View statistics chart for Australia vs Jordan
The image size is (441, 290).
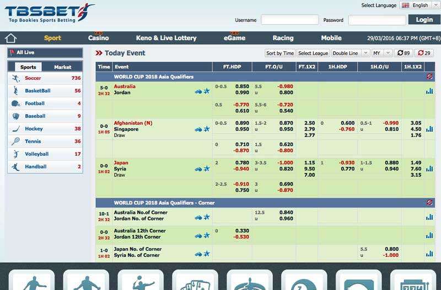[429, 91]
